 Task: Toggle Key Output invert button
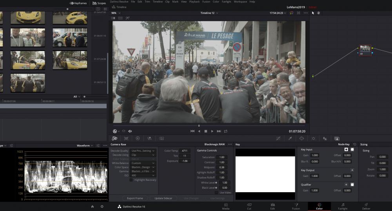[352, 170]
